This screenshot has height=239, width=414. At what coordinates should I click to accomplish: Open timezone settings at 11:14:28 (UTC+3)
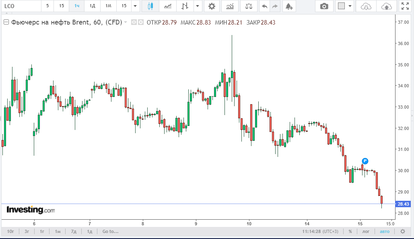click(x=320, y=231)
